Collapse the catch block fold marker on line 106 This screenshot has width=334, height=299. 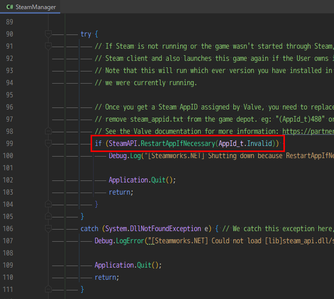[49, 229]
